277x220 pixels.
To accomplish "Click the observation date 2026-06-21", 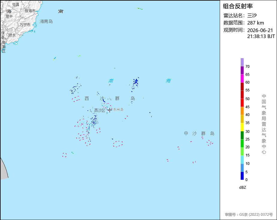I will click(x=260, y=30).
